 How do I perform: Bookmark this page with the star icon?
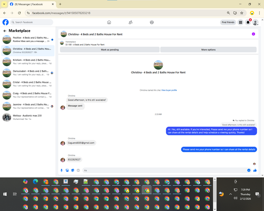(242, 13)
